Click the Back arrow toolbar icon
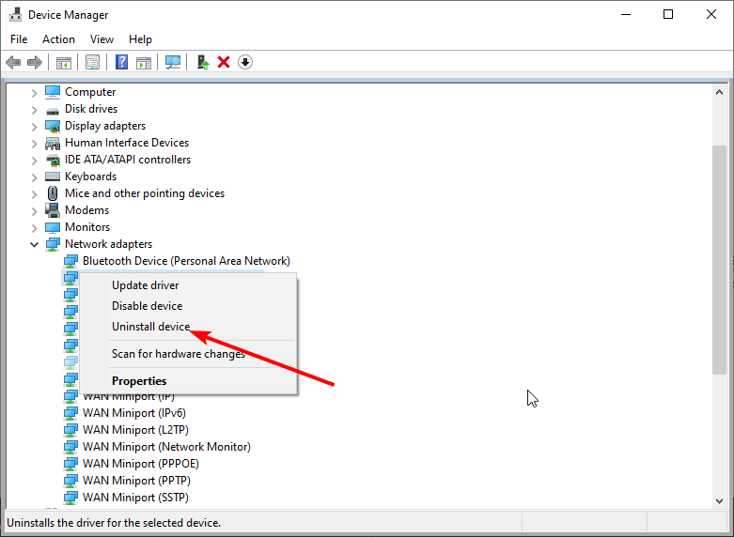The image size is (734, 537). (13, 62)
